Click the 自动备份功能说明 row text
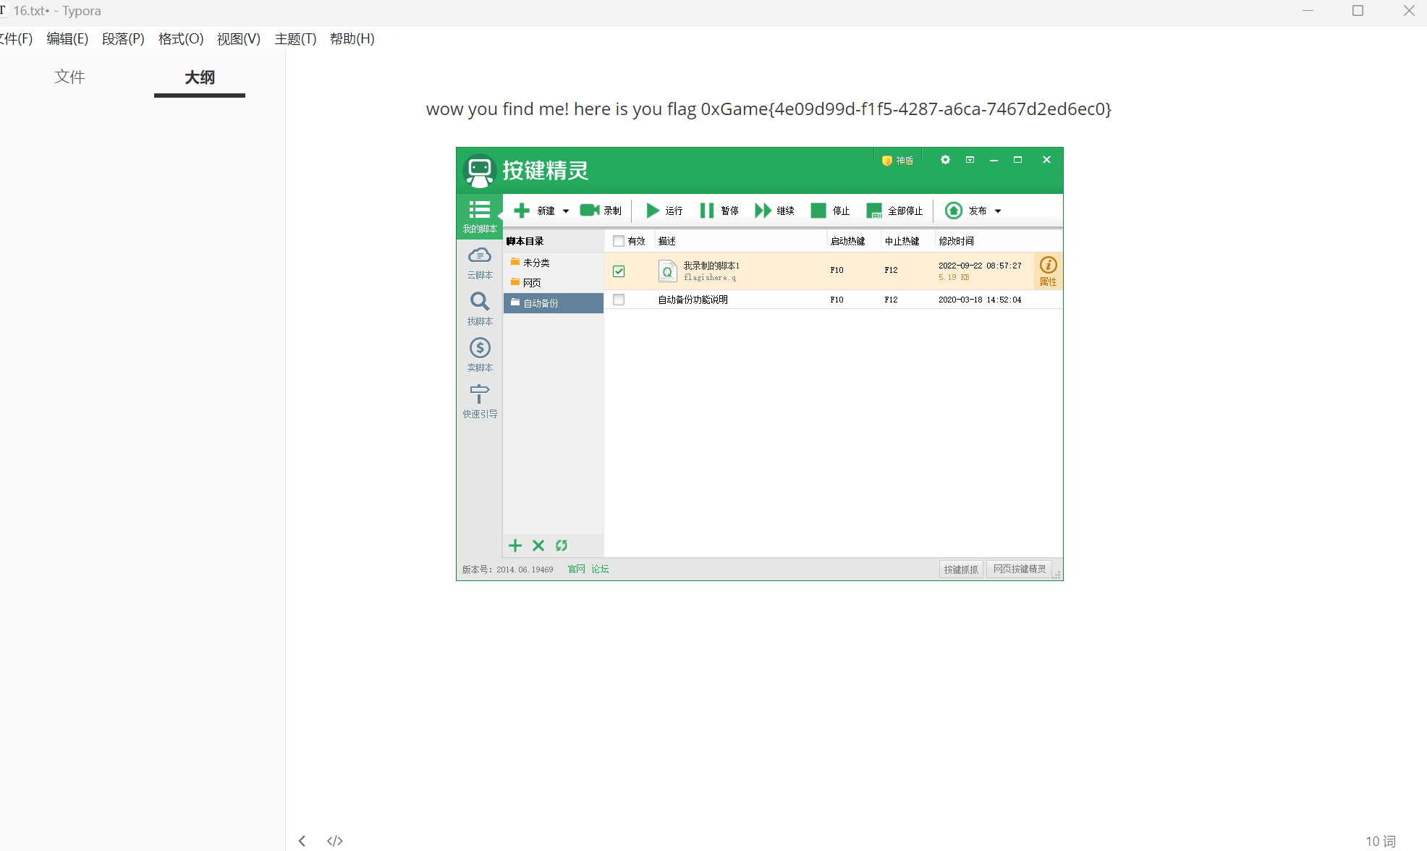 [693, 300]
